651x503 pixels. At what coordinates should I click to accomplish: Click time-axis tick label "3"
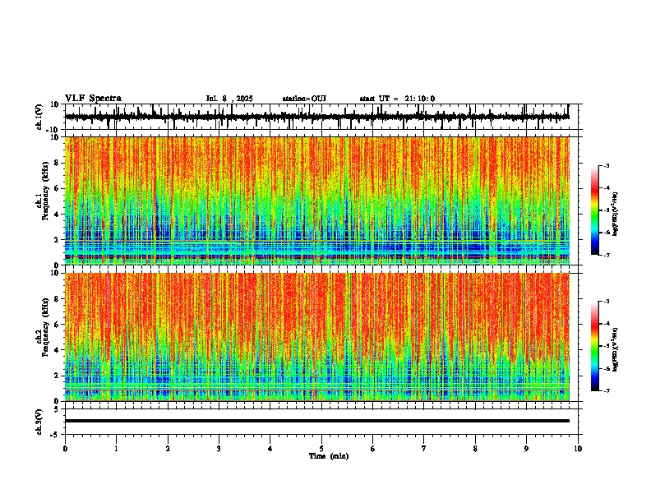coord(219,449)
